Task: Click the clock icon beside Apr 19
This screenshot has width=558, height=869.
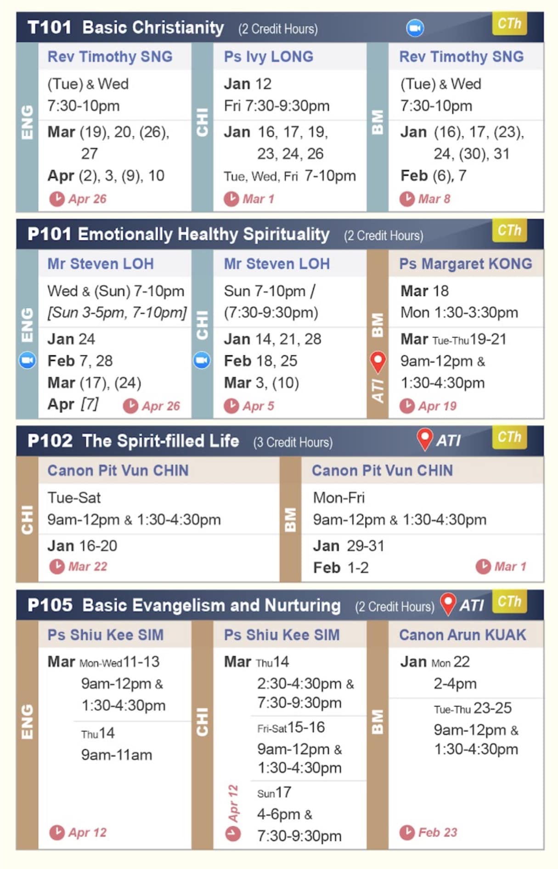Action: pos(407,406)
